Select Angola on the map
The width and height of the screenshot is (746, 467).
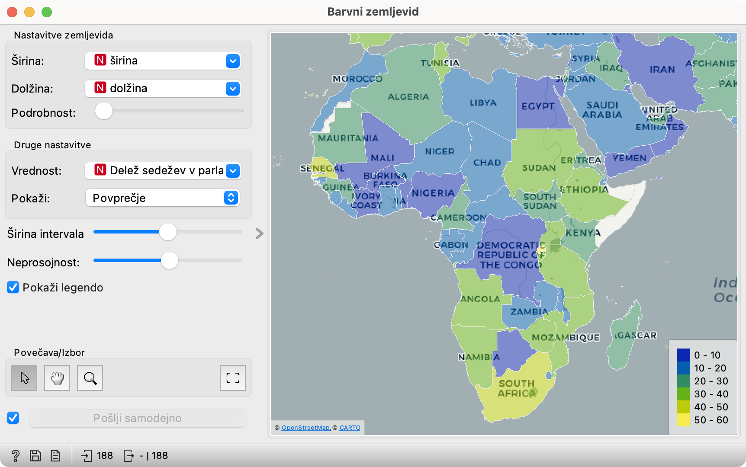coord(480,299)
